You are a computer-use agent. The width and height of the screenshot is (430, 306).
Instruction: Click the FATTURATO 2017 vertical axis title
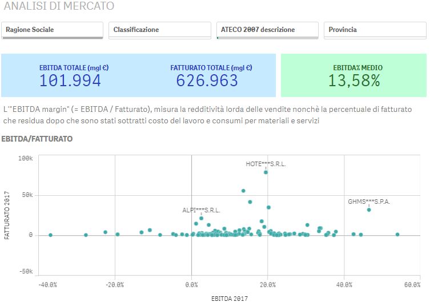7,215
